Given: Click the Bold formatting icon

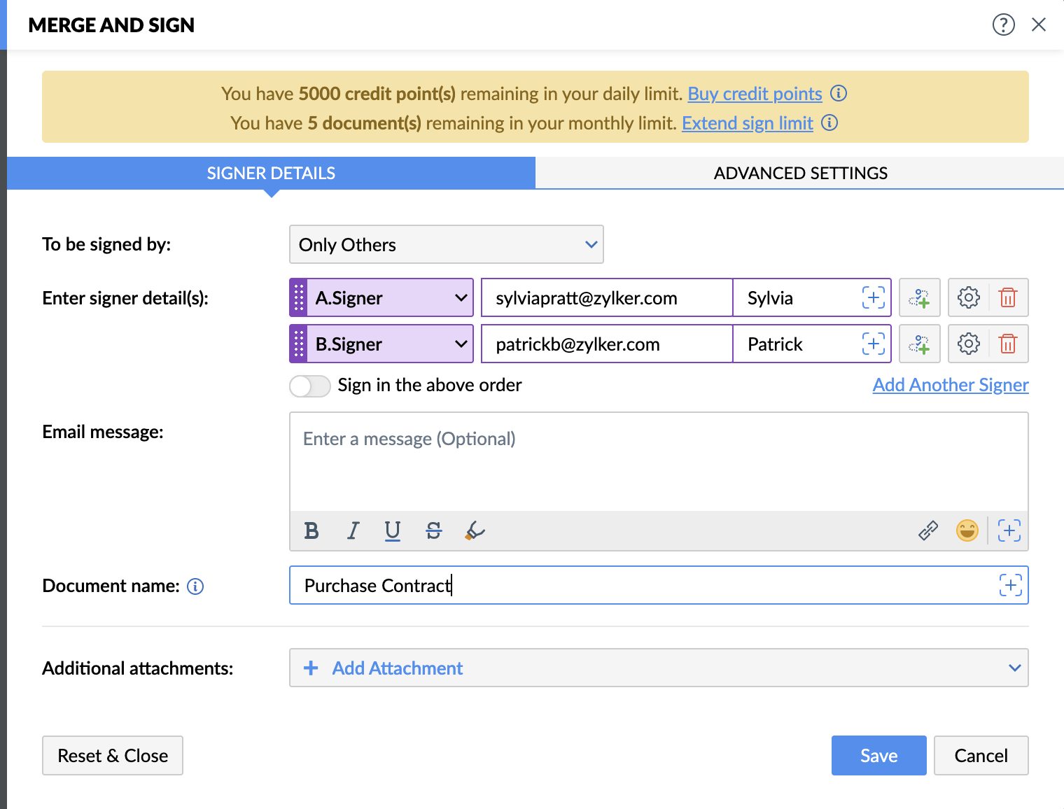Looking at the screenshot, I should tap(311, 531).
